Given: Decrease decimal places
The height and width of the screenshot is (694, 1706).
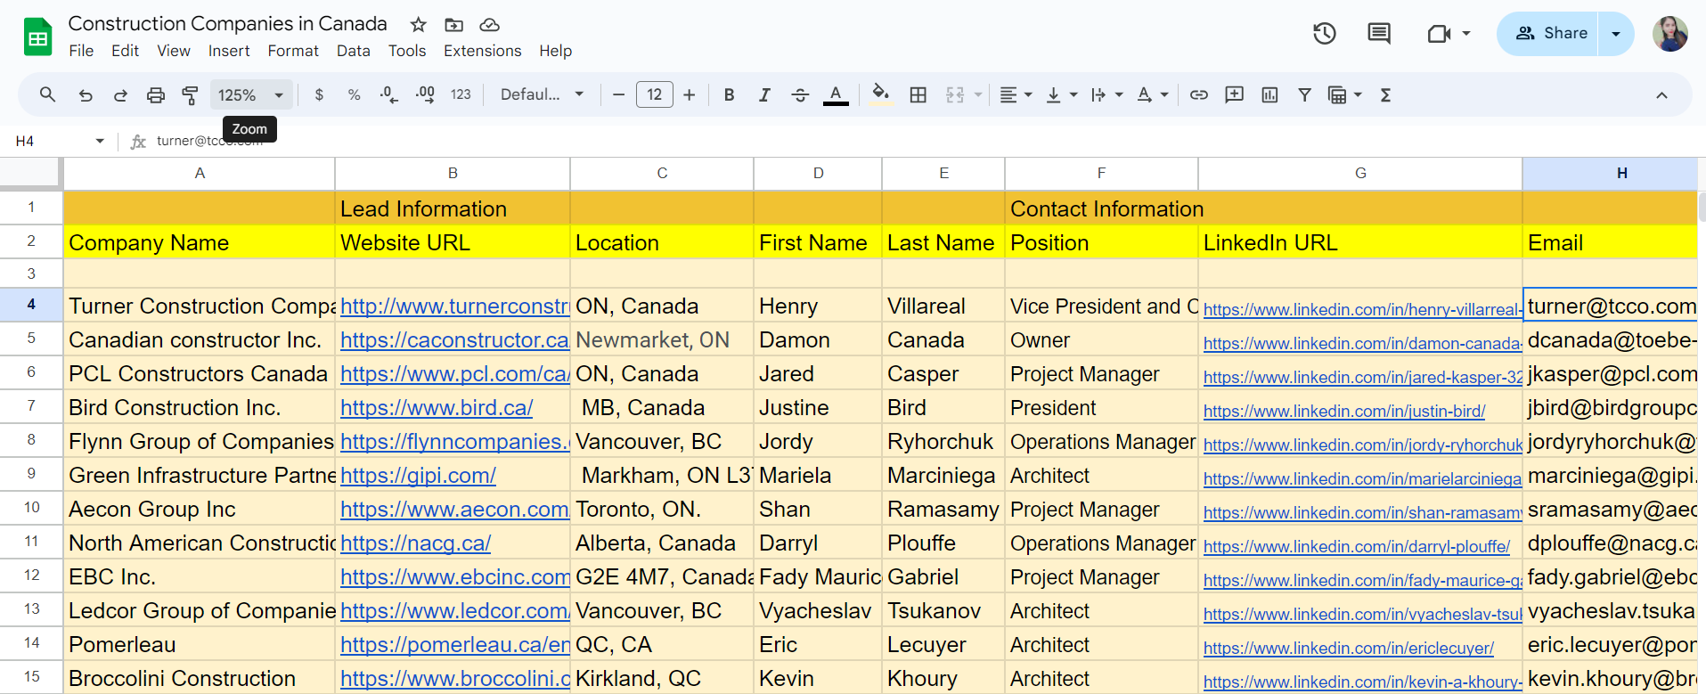Looking at the screenshot, I should coord(388,94).
